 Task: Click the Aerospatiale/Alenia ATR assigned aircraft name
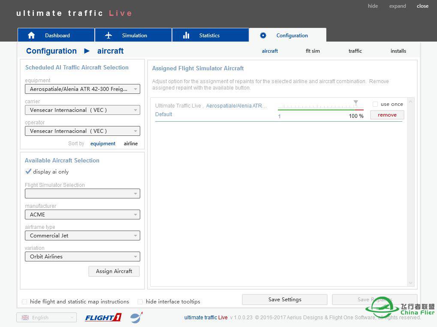pos(236,105)
